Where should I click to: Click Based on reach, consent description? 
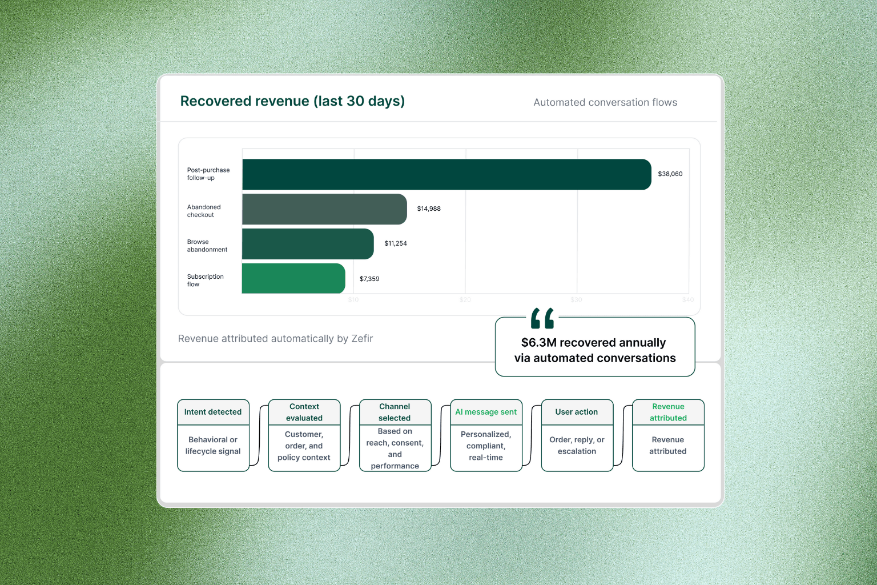395,448
